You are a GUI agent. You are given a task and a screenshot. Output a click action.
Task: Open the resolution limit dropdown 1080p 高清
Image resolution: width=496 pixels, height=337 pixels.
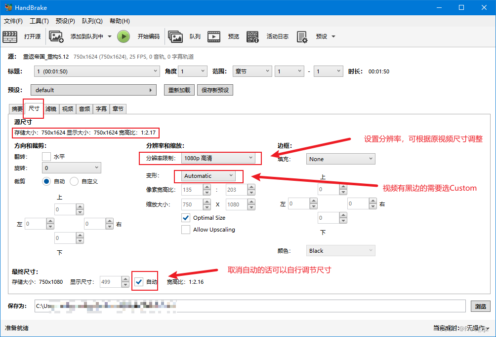[x=218, y=158]
